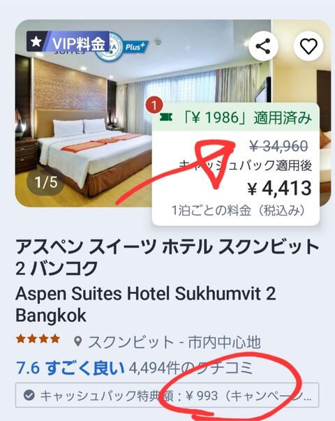Open the 4,494件のクチコミ reviews
This screenshot has height=421, width=335.
click(191, 368)
